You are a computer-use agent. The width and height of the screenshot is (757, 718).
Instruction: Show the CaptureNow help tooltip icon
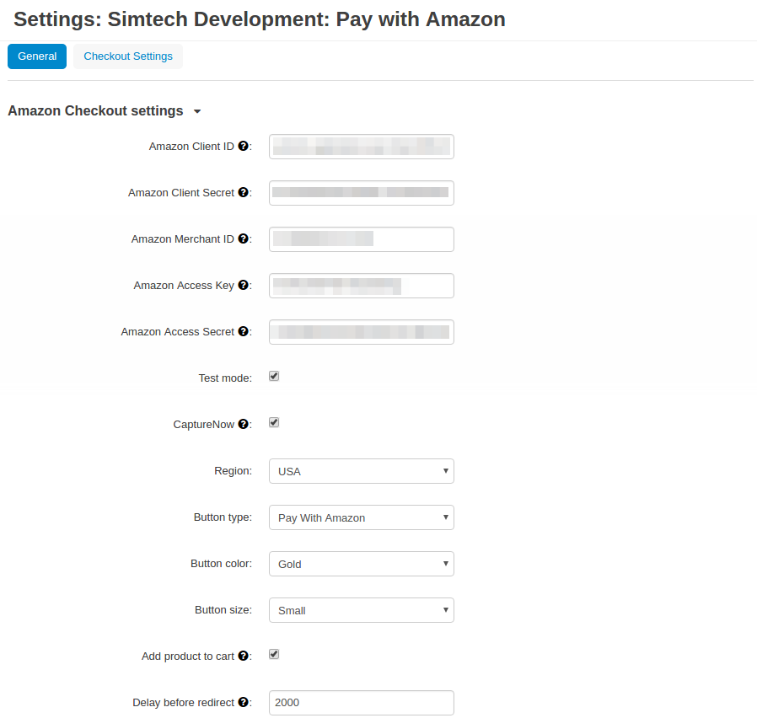[x=244, y=424]
